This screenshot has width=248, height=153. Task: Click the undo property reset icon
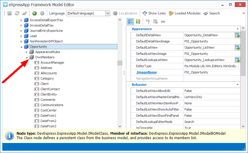click(147, 22)
